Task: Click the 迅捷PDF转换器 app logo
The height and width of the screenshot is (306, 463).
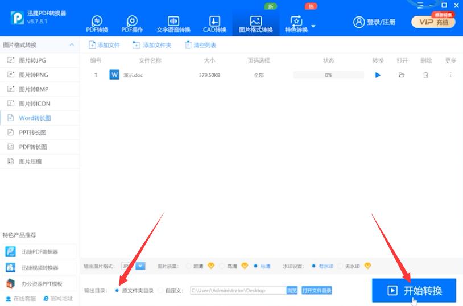Action: click(x=17, y=18)
